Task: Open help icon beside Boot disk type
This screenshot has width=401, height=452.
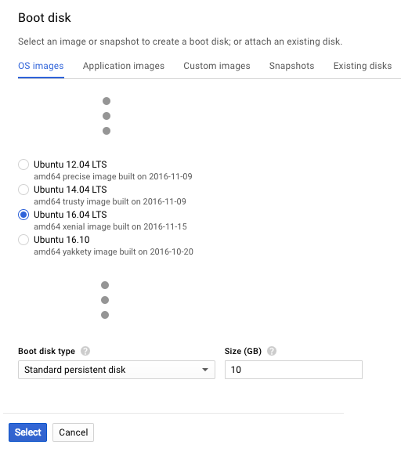Action: pyautogui.click(x=85, y=351)
